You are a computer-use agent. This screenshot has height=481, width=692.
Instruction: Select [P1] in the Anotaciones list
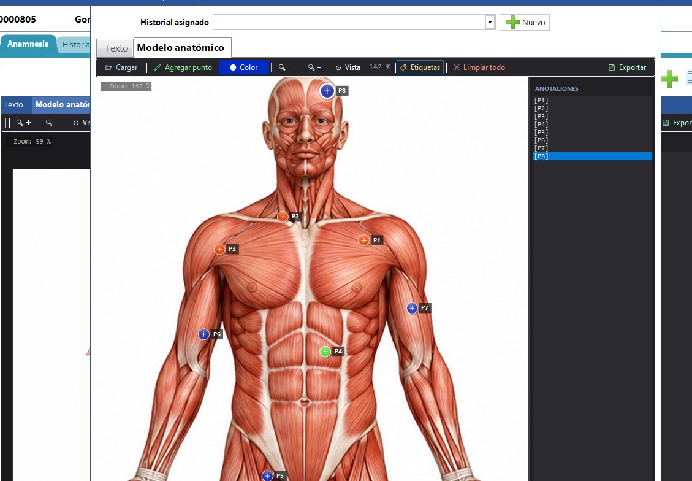click(592, 100)
